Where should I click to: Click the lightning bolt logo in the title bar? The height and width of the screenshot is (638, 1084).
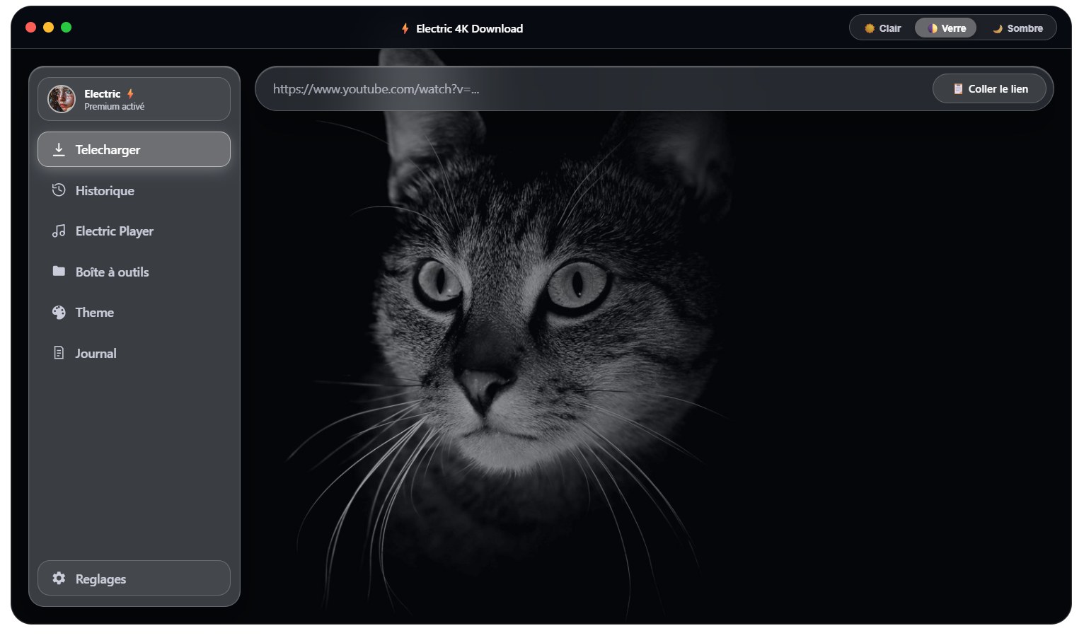[405, 28]
